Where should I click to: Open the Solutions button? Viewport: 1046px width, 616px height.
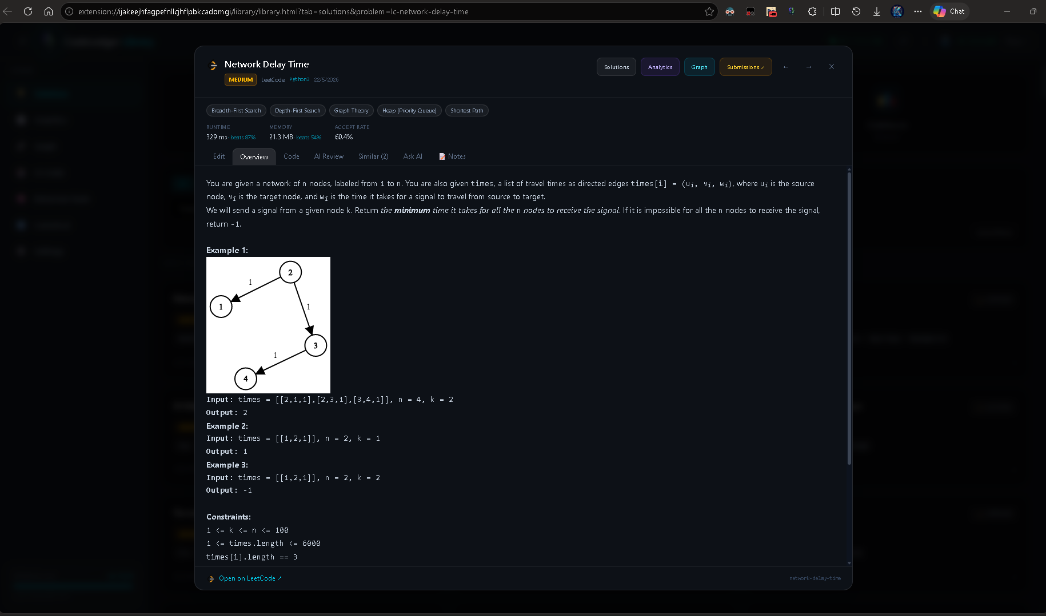tap(616, 67)
